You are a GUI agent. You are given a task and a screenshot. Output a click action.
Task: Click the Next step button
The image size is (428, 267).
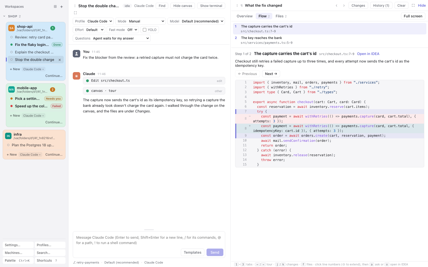(x=271, y=74)
